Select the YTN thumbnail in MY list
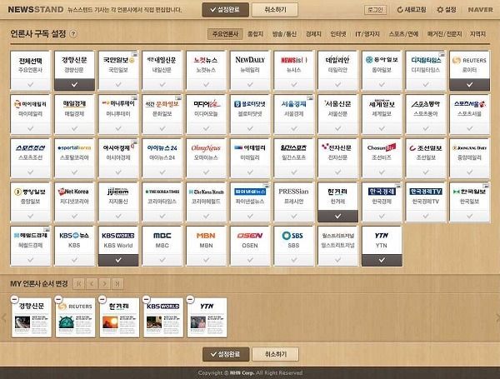This screenshot has height=379, width=500. pos(207,317)
